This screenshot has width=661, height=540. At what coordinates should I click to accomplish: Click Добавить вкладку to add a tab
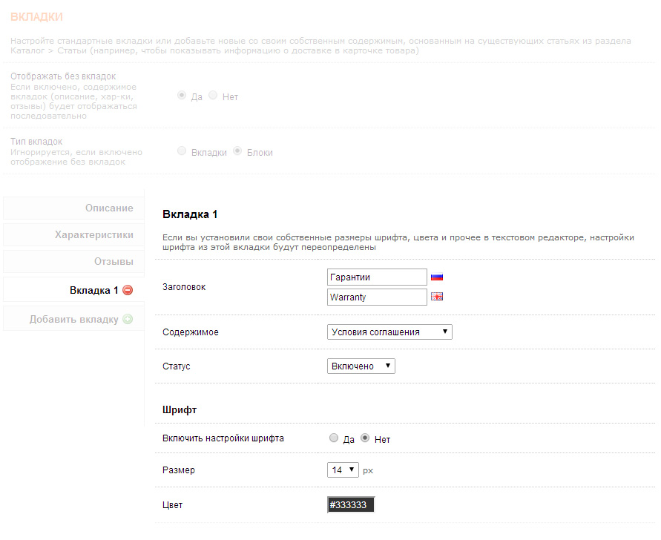[x=74, y=320]
